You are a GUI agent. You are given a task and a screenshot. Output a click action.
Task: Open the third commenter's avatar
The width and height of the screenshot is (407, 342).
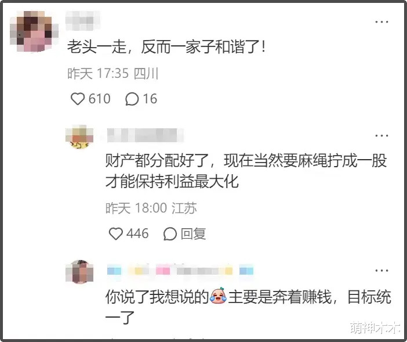(79, 272)
